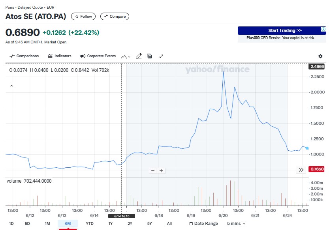
Task: Click the 6/14 16:10 crosshair time label
Action: (122, 216)
